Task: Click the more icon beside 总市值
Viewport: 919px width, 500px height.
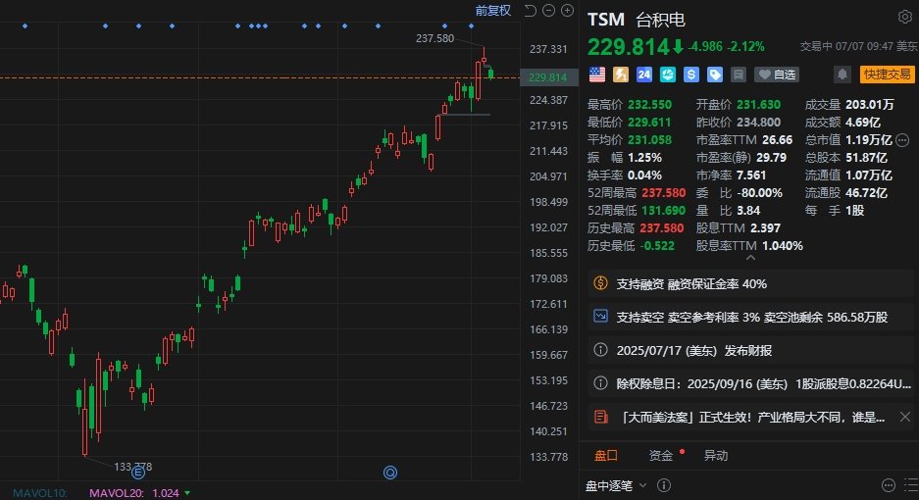Action: [902, 140]
